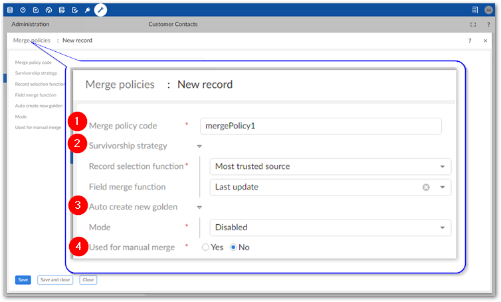
Task: Open the gauge dashboard icon in toolbar
Action: (x=49, y=10)
